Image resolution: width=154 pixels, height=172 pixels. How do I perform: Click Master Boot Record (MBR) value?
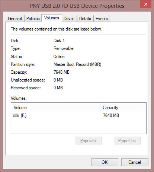tap(77, 64)
